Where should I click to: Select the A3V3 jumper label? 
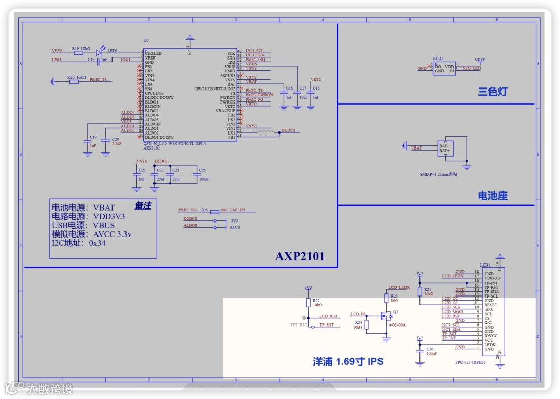pos(235,228)
